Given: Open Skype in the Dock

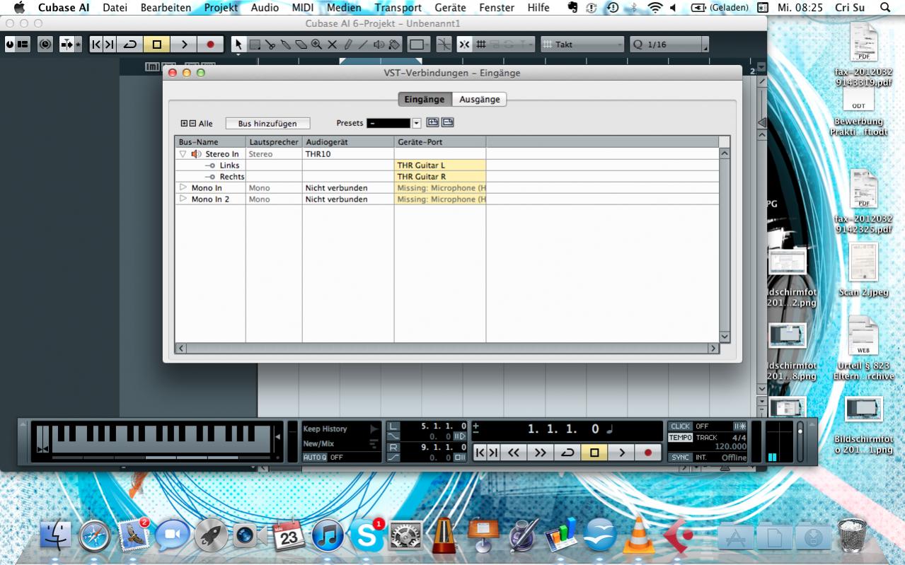Looking at the screenshot, I should tap(367, 535).
